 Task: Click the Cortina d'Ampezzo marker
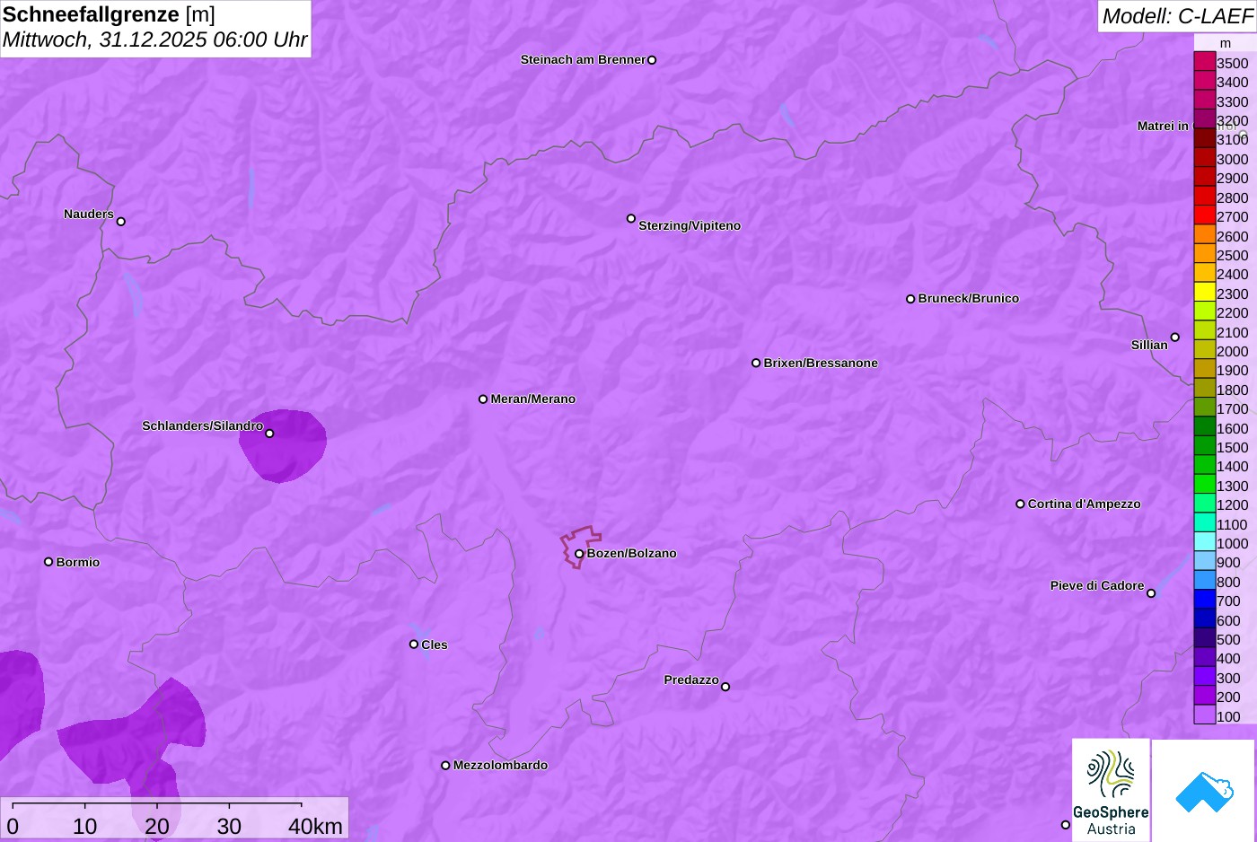pyautogui.click(x=1020, y=504)
